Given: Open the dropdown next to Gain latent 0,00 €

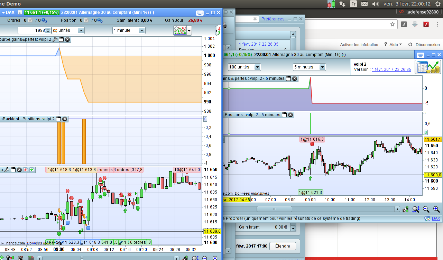Looking at the screenshot, I should click(293, 228).
